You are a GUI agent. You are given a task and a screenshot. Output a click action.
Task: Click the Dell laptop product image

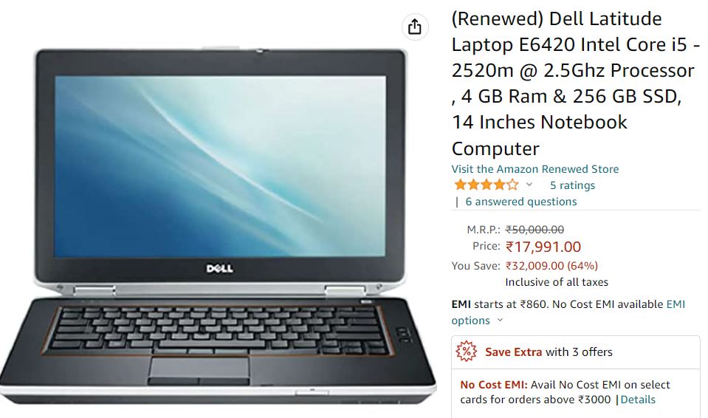click(218, 226)
